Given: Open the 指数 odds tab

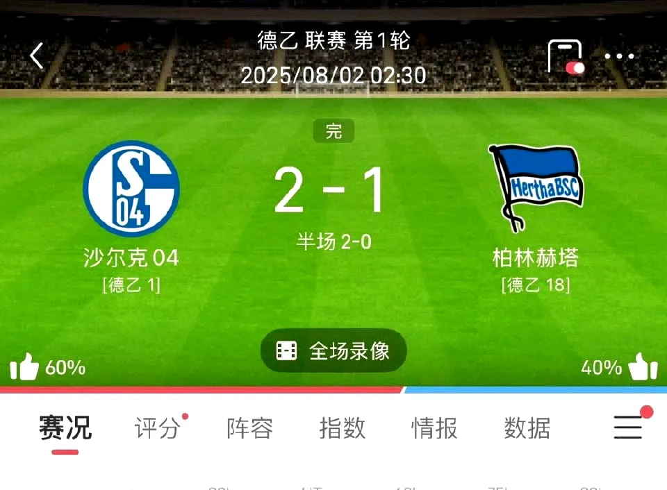Looking at the screenshot, I should point(343,428).
